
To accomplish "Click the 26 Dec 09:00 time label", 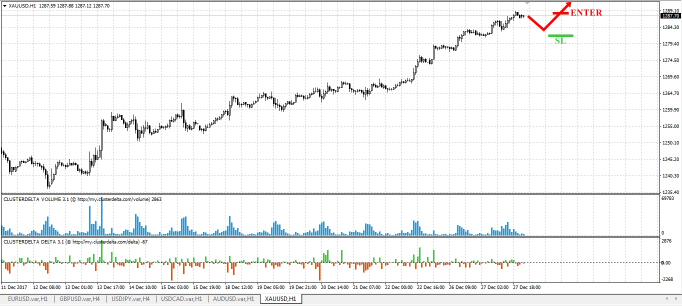I will 462,287.
